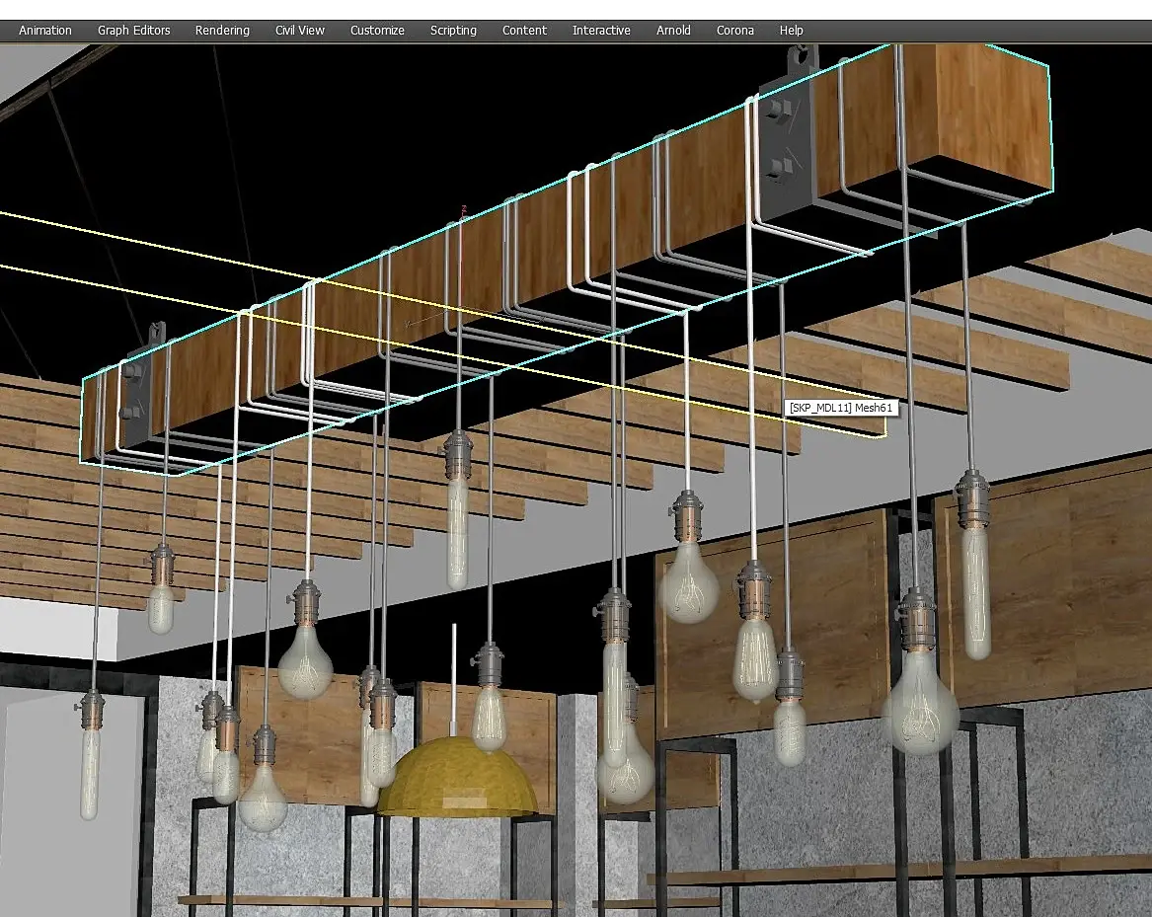
Task: Open the Content menu
Action: [524, 31]
